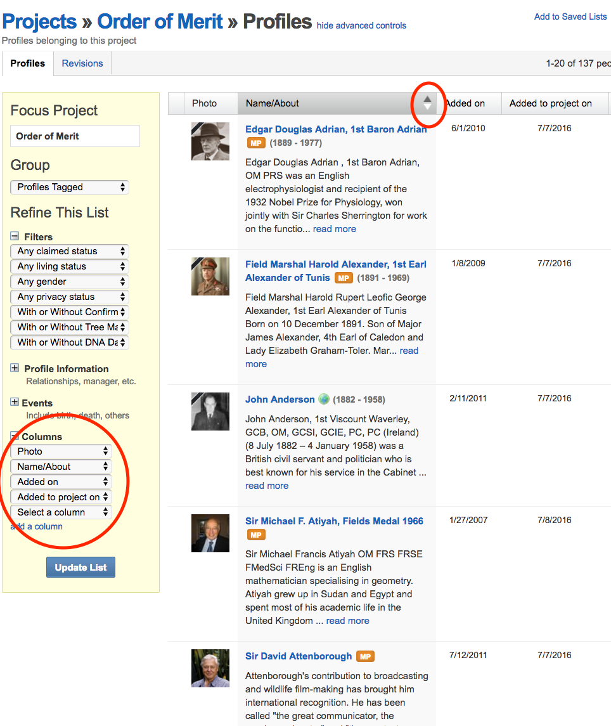Click MP badge next to Sir David Attenborough
The height and width of the screenshot is (726, 611).
[x=365, y=656]
